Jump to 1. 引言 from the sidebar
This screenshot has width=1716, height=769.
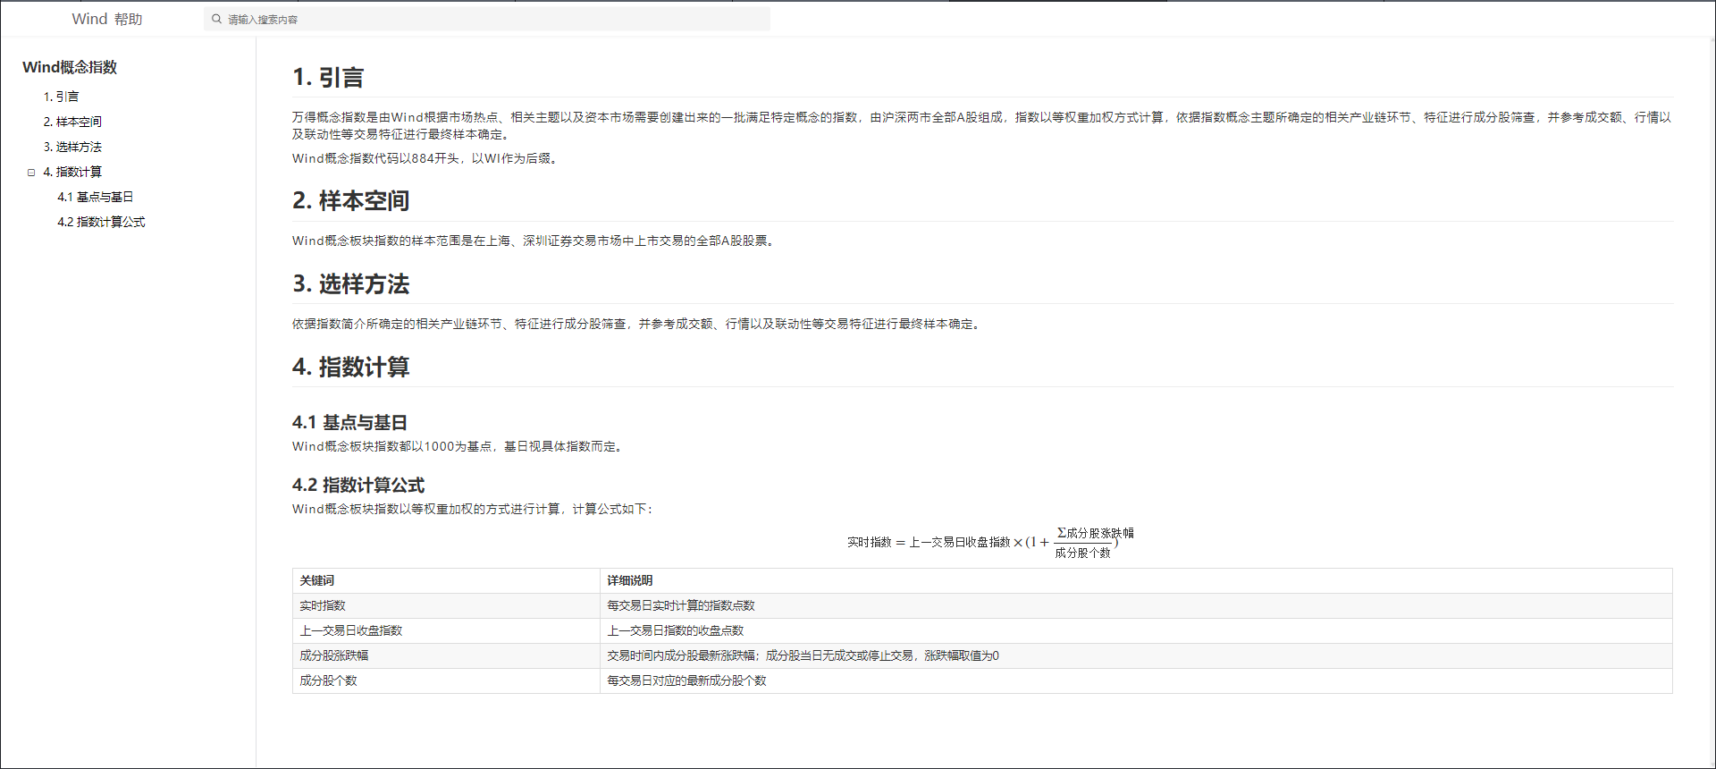[x=61, y=97]
